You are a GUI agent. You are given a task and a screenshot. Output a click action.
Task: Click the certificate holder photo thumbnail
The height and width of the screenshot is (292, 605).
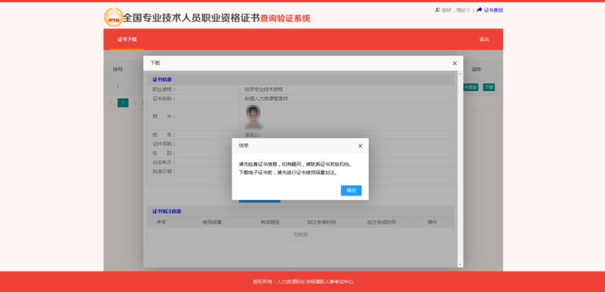coord(253,117)
